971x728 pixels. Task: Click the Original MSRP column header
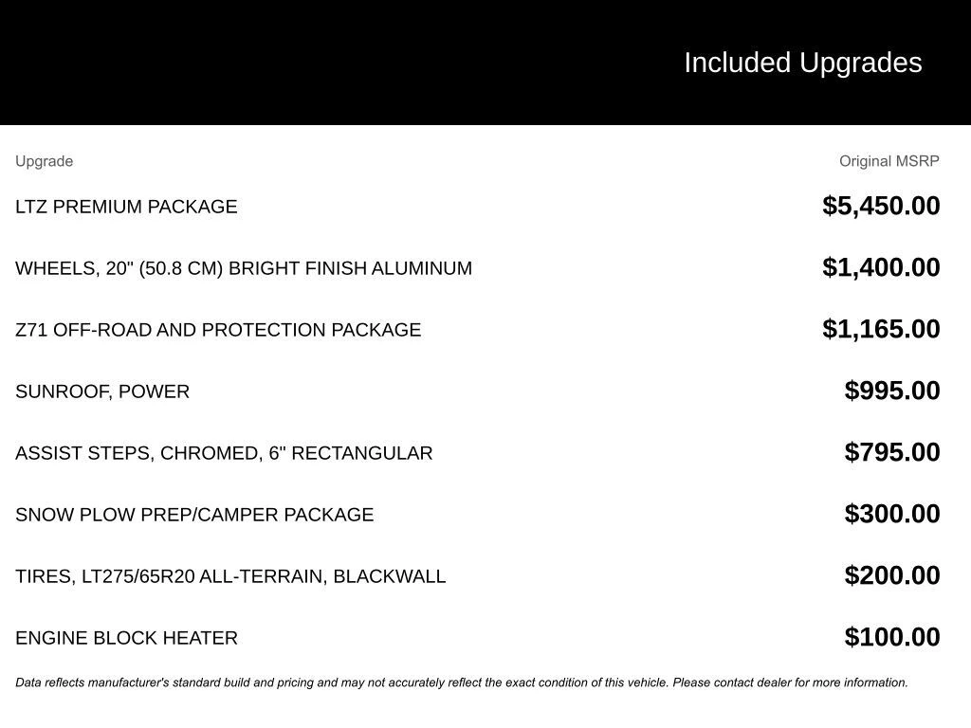tap(889, 161)
